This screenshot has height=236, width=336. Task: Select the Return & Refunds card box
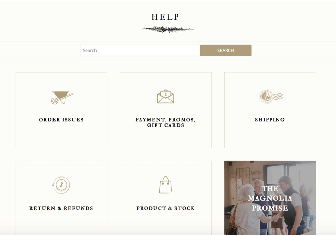point(62,198)
